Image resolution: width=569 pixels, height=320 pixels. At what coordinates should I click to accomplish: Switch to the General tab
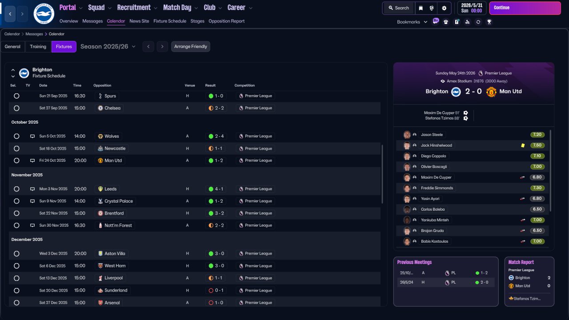pos(12,47)
